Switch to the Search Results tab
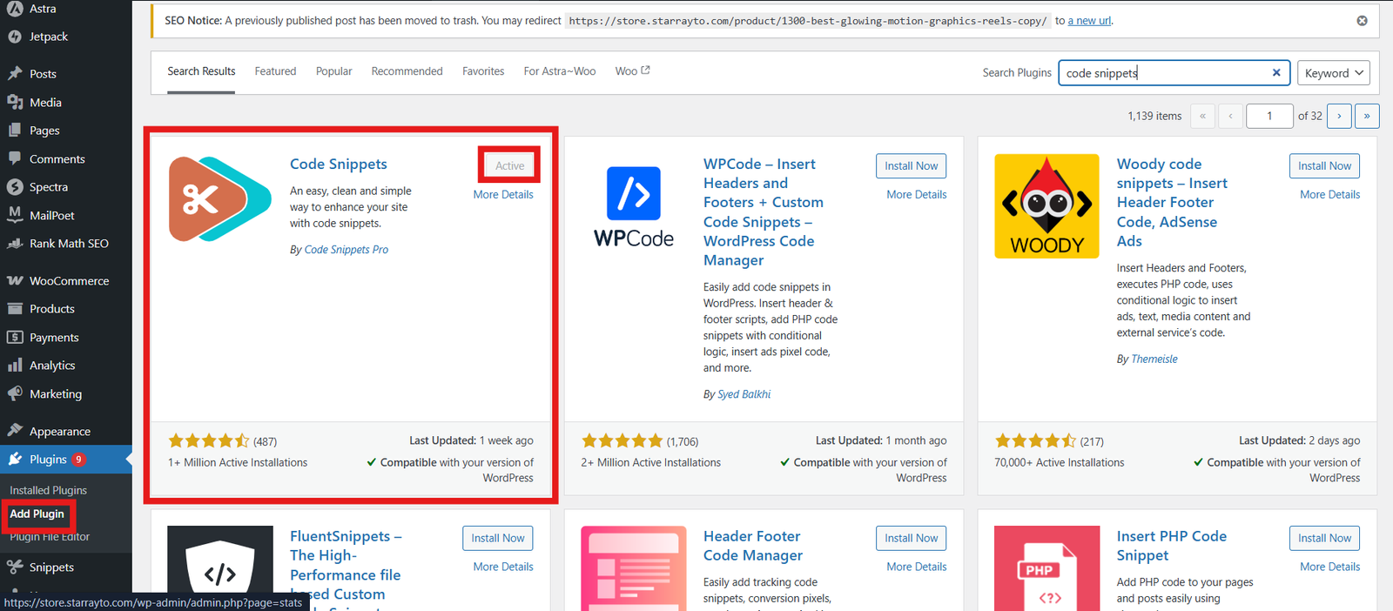 point(201,71)
